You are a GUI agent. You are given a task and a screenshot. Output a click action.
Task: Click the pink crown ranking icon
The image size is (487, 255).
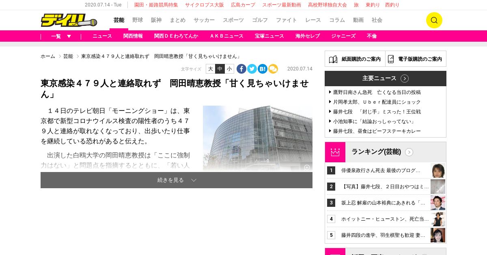(x=335, y=152)
